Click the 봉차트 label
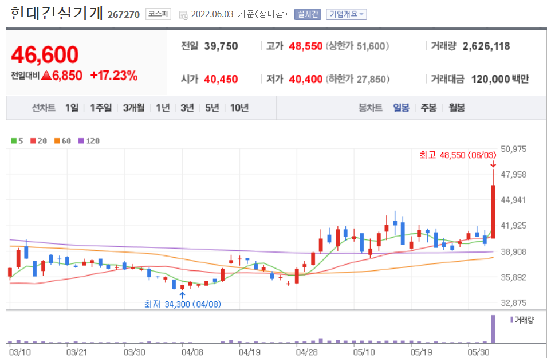This screenshot has width=547, height=358. click(x=371, y=108)
